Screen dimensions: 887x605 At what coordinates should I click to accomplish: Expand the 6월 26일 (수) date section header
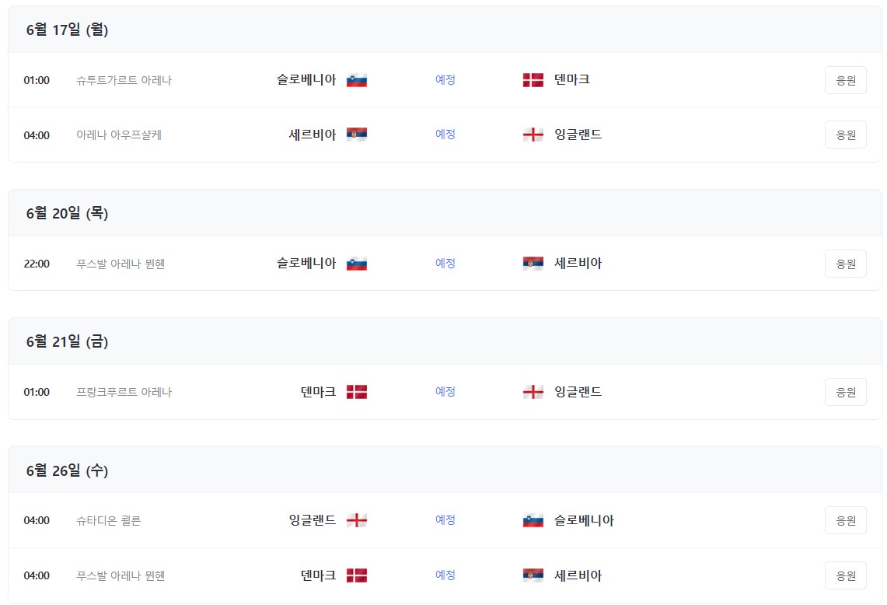(x=68, y=470)
